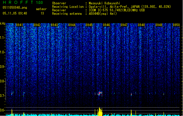This screenshot has height=116, width=183.
Task: Click the Receiving antenna label
Action: 67,14
